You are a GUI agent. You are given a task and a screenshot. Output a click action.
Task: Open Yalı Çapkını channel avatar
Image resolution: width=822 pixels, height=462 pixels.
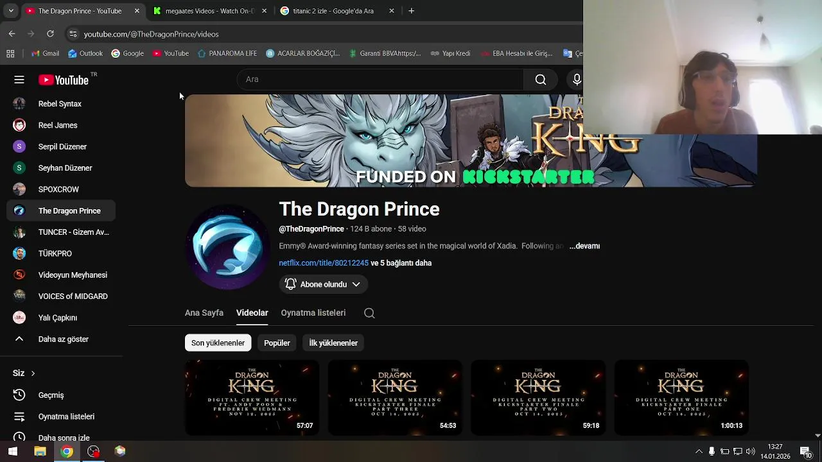click(x=19, y=318)
